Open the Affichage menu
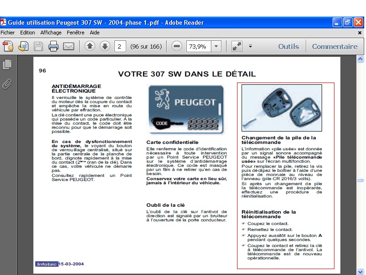The height and width of the screenshot is (275, 366). 51,33
